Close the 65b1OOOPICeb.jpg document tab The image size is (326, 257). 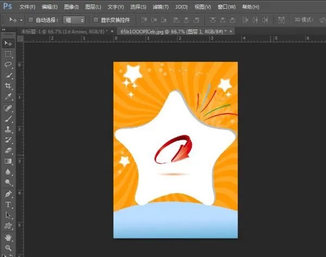pyautogui.click(x=231, y=32)
